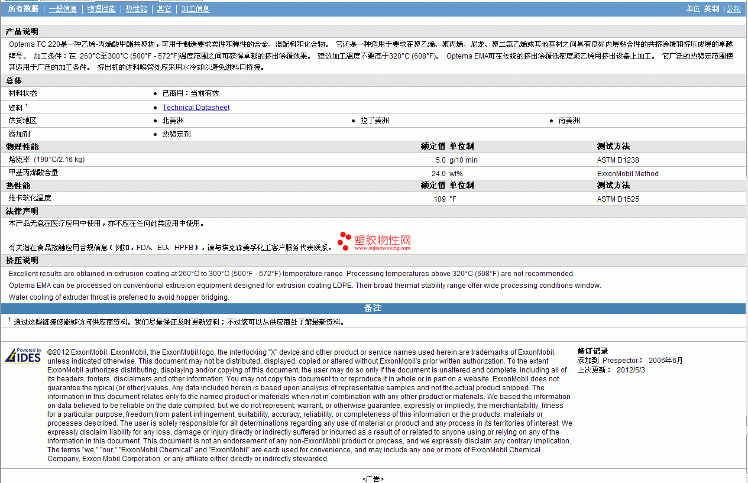The width and height of the screenshot is (748, 483).
Task: Select the 已商用：当前有效 value
Action: pyautogui.click(x=190, y=93)
